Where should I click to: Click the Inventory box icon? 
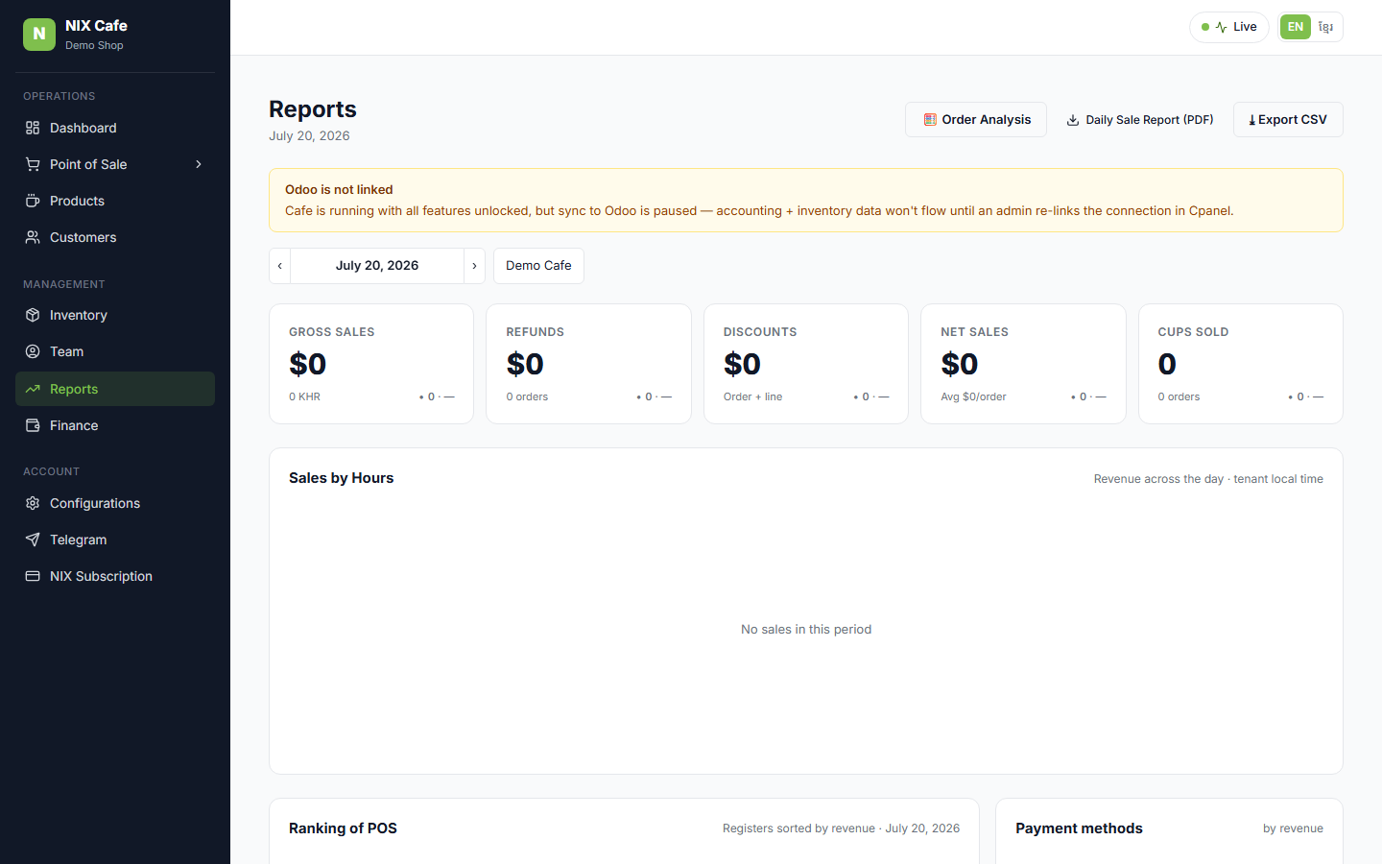[x=33, y=315]
